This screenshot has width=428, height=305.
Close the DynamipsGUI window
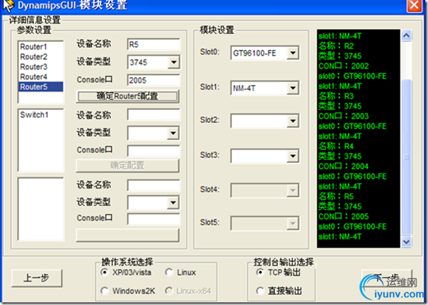coord(414,5)
